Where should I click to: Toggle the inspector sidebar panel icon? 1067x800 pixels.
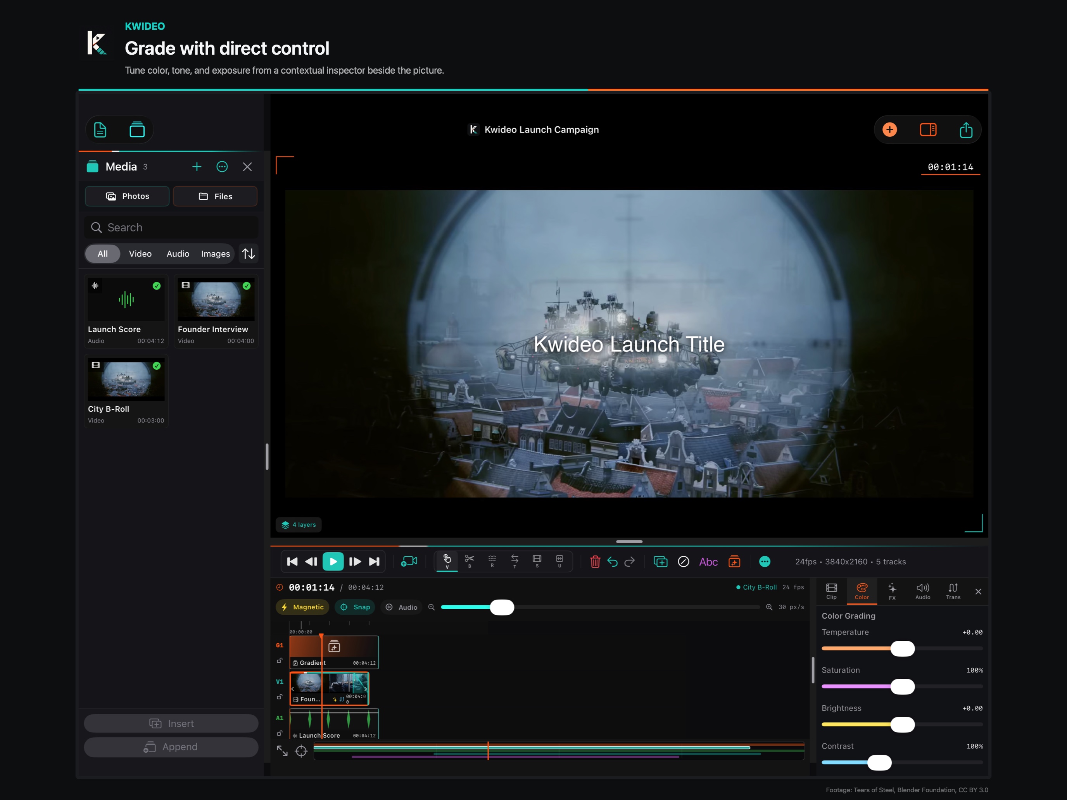tap(927, 130)
